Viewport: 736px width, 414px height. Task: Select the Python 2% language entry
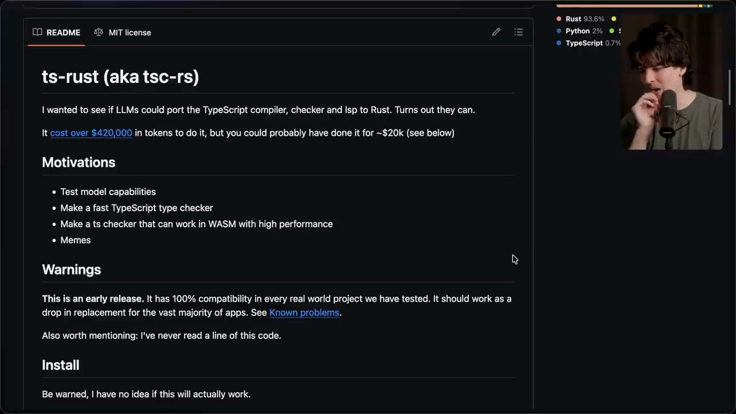(580, 31)
